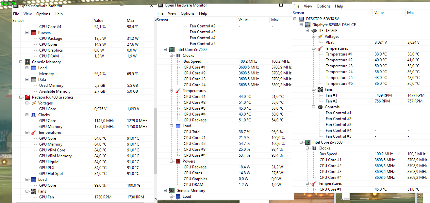
Task: Click the Max column header in right window
Action: point(411,13)
